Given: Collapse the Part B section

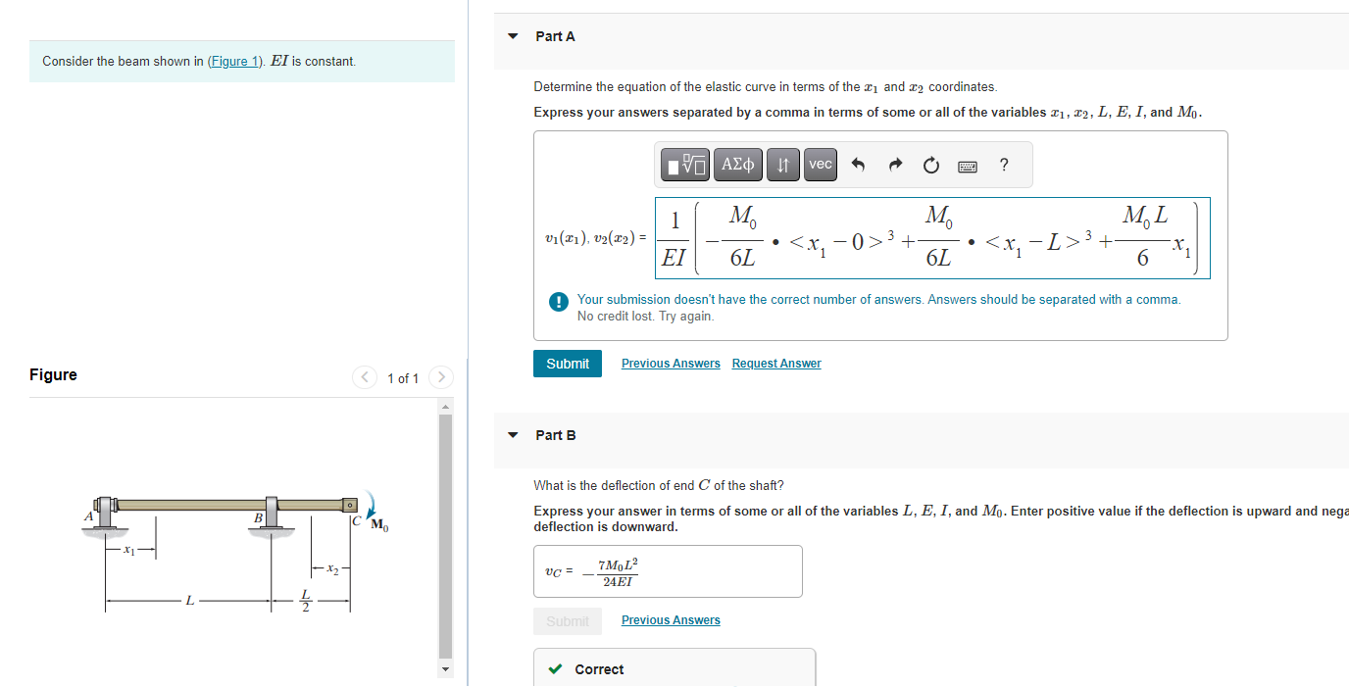Looking at the screenshot, I should (x=512, y=435).
